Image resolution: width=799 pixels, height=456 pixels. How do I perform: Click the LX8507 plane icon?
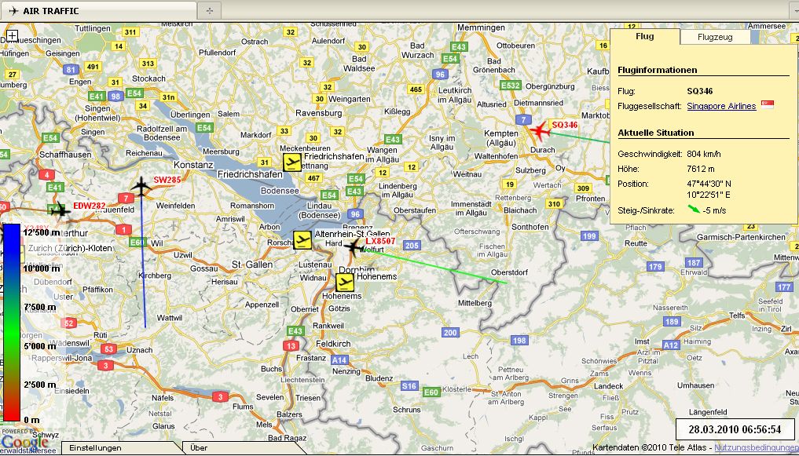point(354,247)
